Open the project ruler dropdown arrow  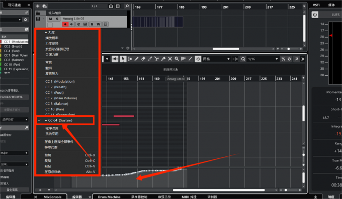(304, 7)
